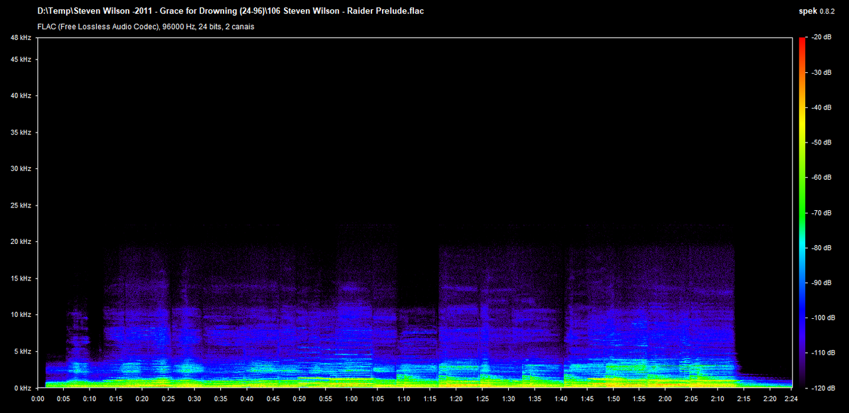Click the -90 dB scale label
The height and width of the screenshot is (413, 849).
(x=822, y=283)
